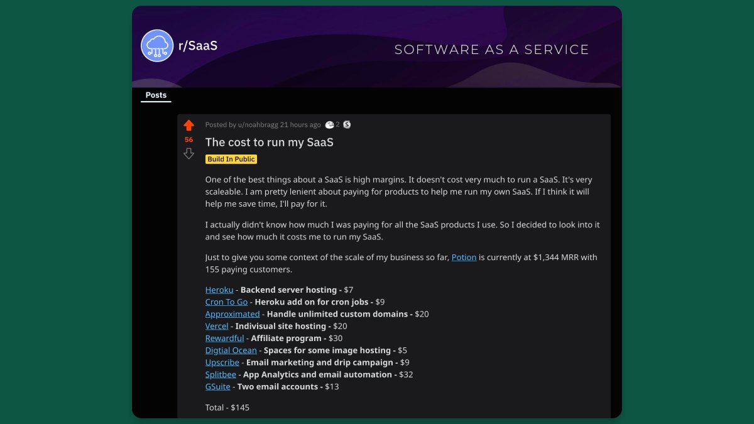Click the first award icon beside 21 hours ago
754x424 pixels.
coord(329,125)
